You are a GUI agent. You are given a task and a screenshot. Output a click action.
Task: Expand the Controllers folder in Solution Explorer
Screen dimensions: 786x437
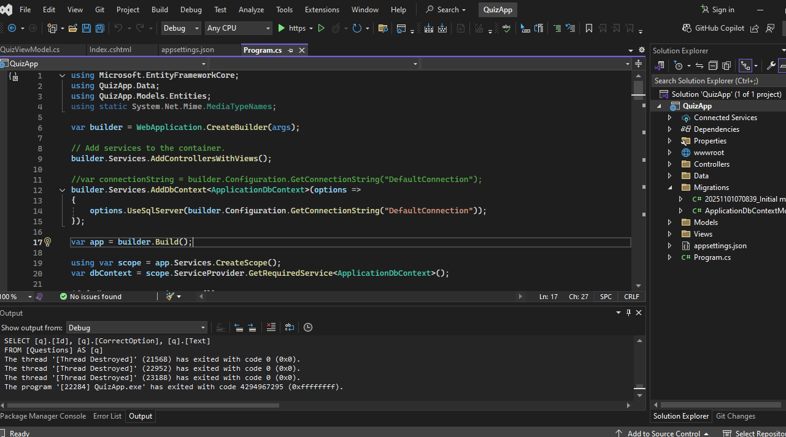point(670,164)
